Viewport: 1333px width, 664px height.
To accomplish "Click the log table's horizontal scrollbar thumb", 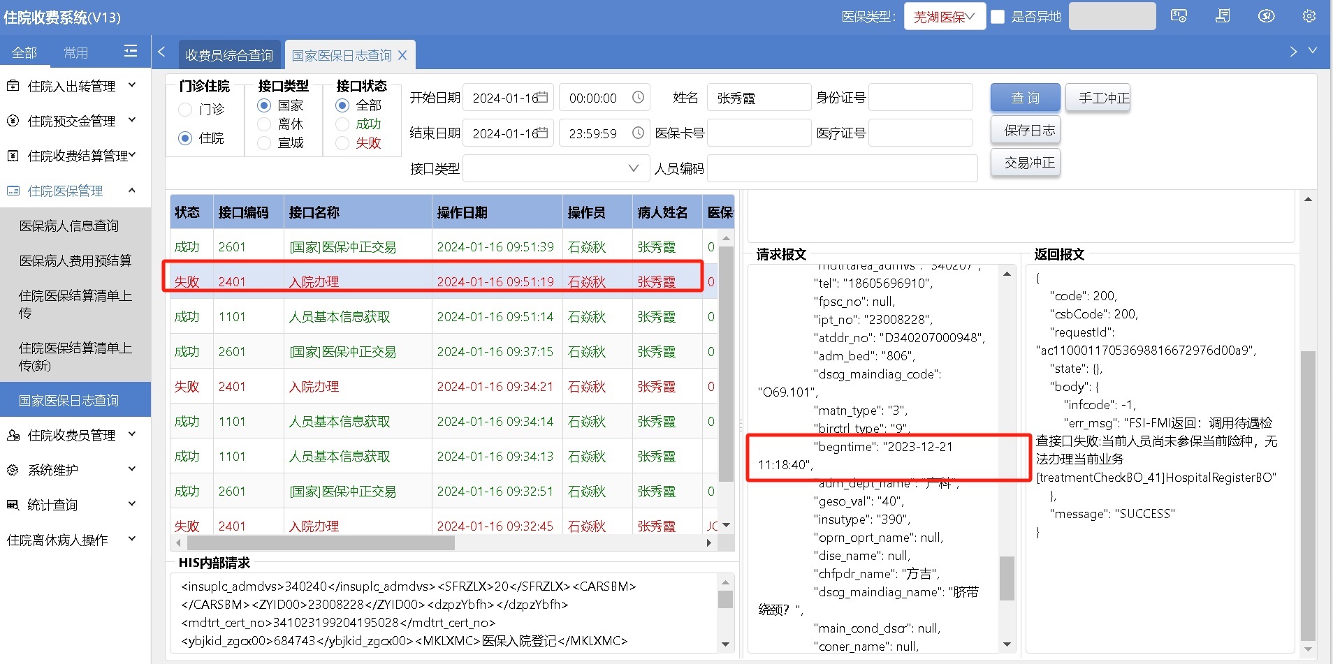I will (321, 543).
